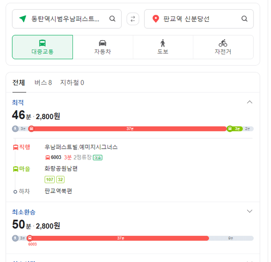Click the green current-location arrow icon
This screenshot has width=271, height=262.
coord(22,19)
